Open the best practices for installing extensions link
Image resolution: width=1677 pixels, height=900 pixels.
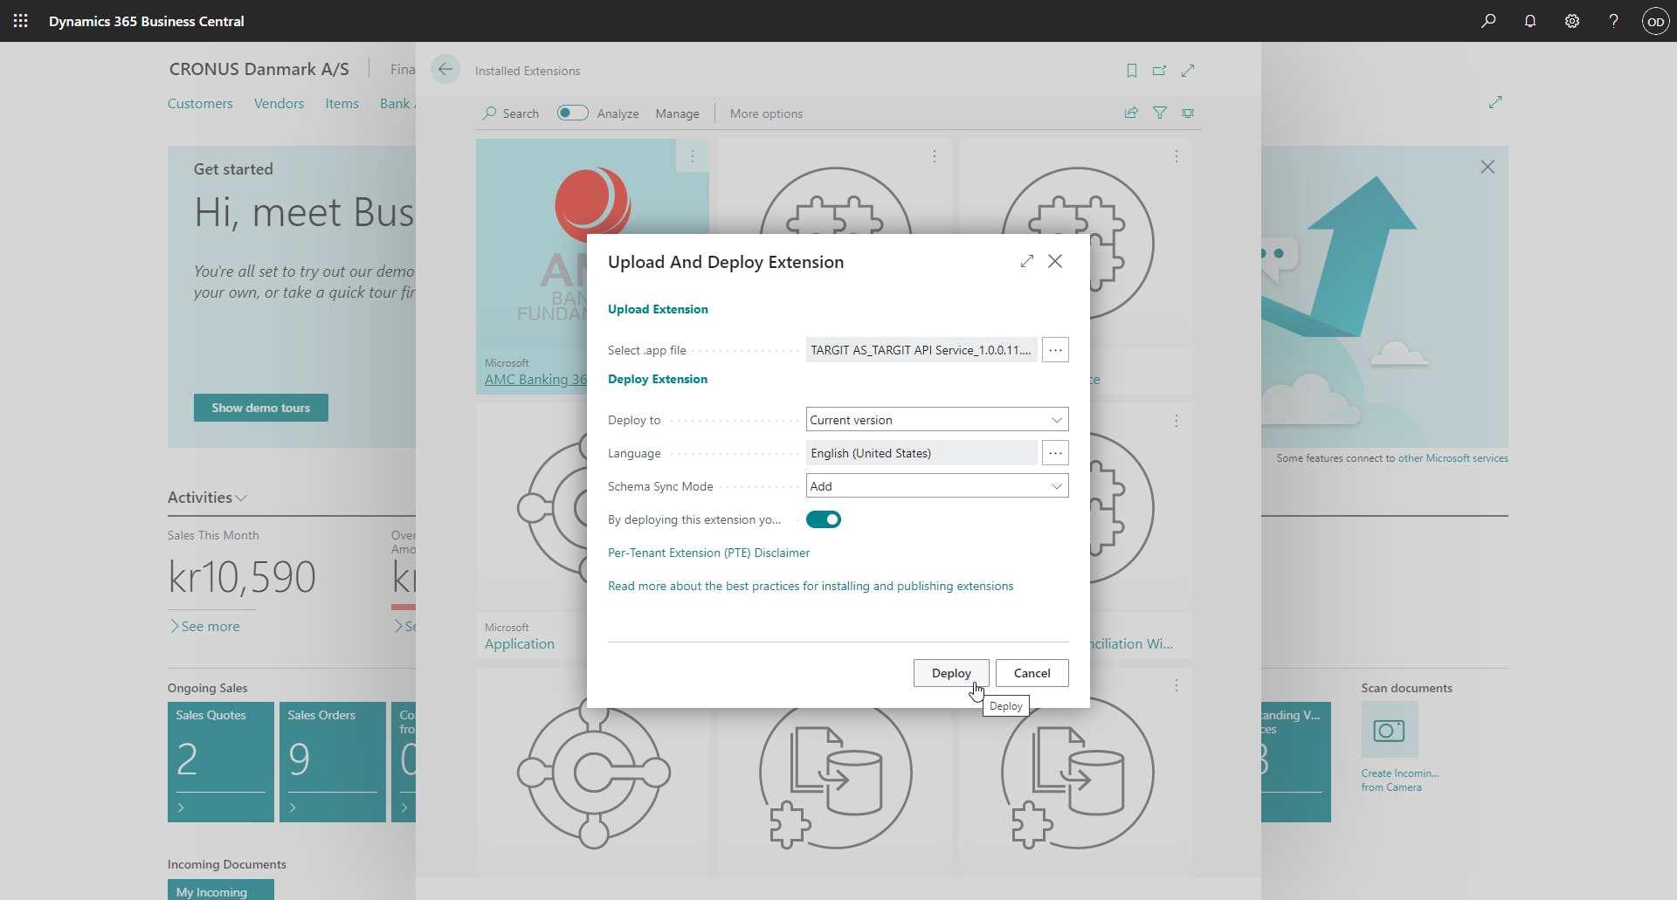point(811,586)
